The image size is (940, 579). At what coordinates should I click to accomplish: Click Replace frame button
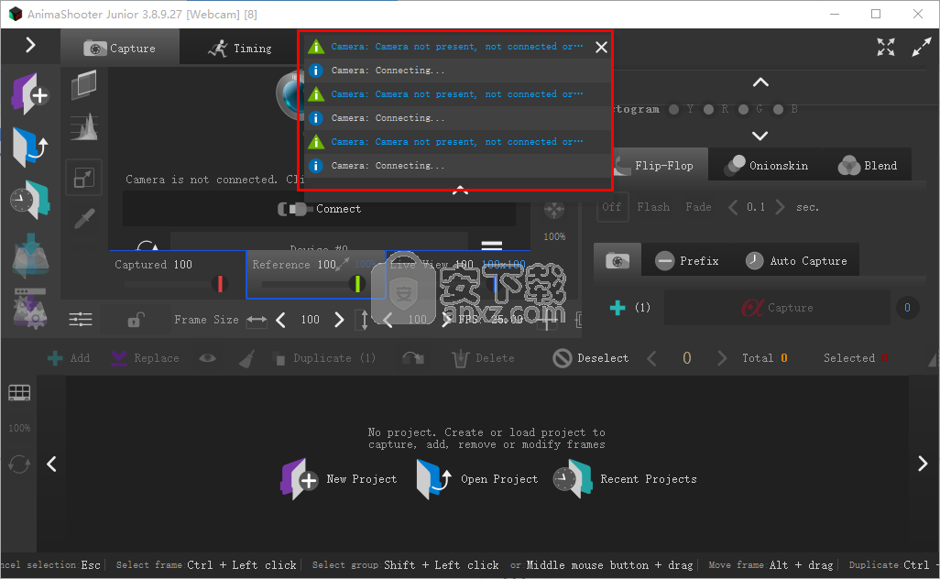tap(145, 358)
